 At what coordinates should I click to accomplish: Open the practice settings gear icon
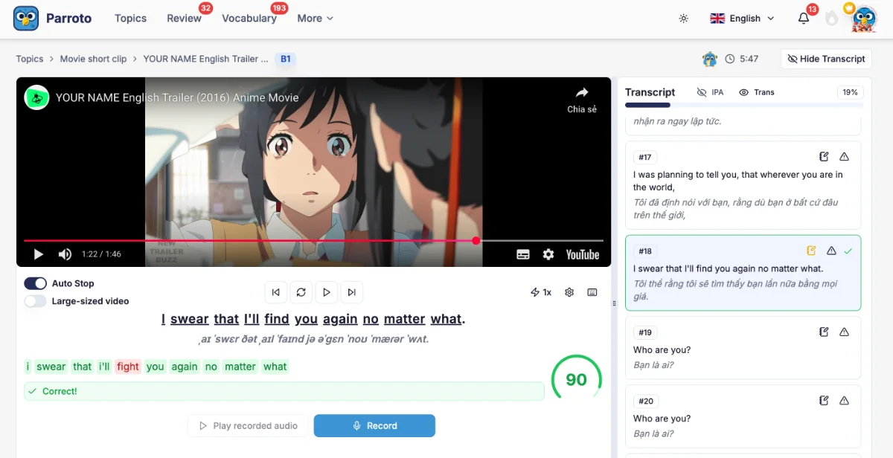point(569,292)
